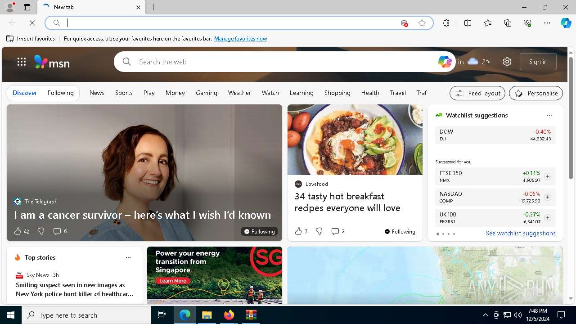Open Firefox from the taskbar
The image size is (576, 324).
click(229, 315)
